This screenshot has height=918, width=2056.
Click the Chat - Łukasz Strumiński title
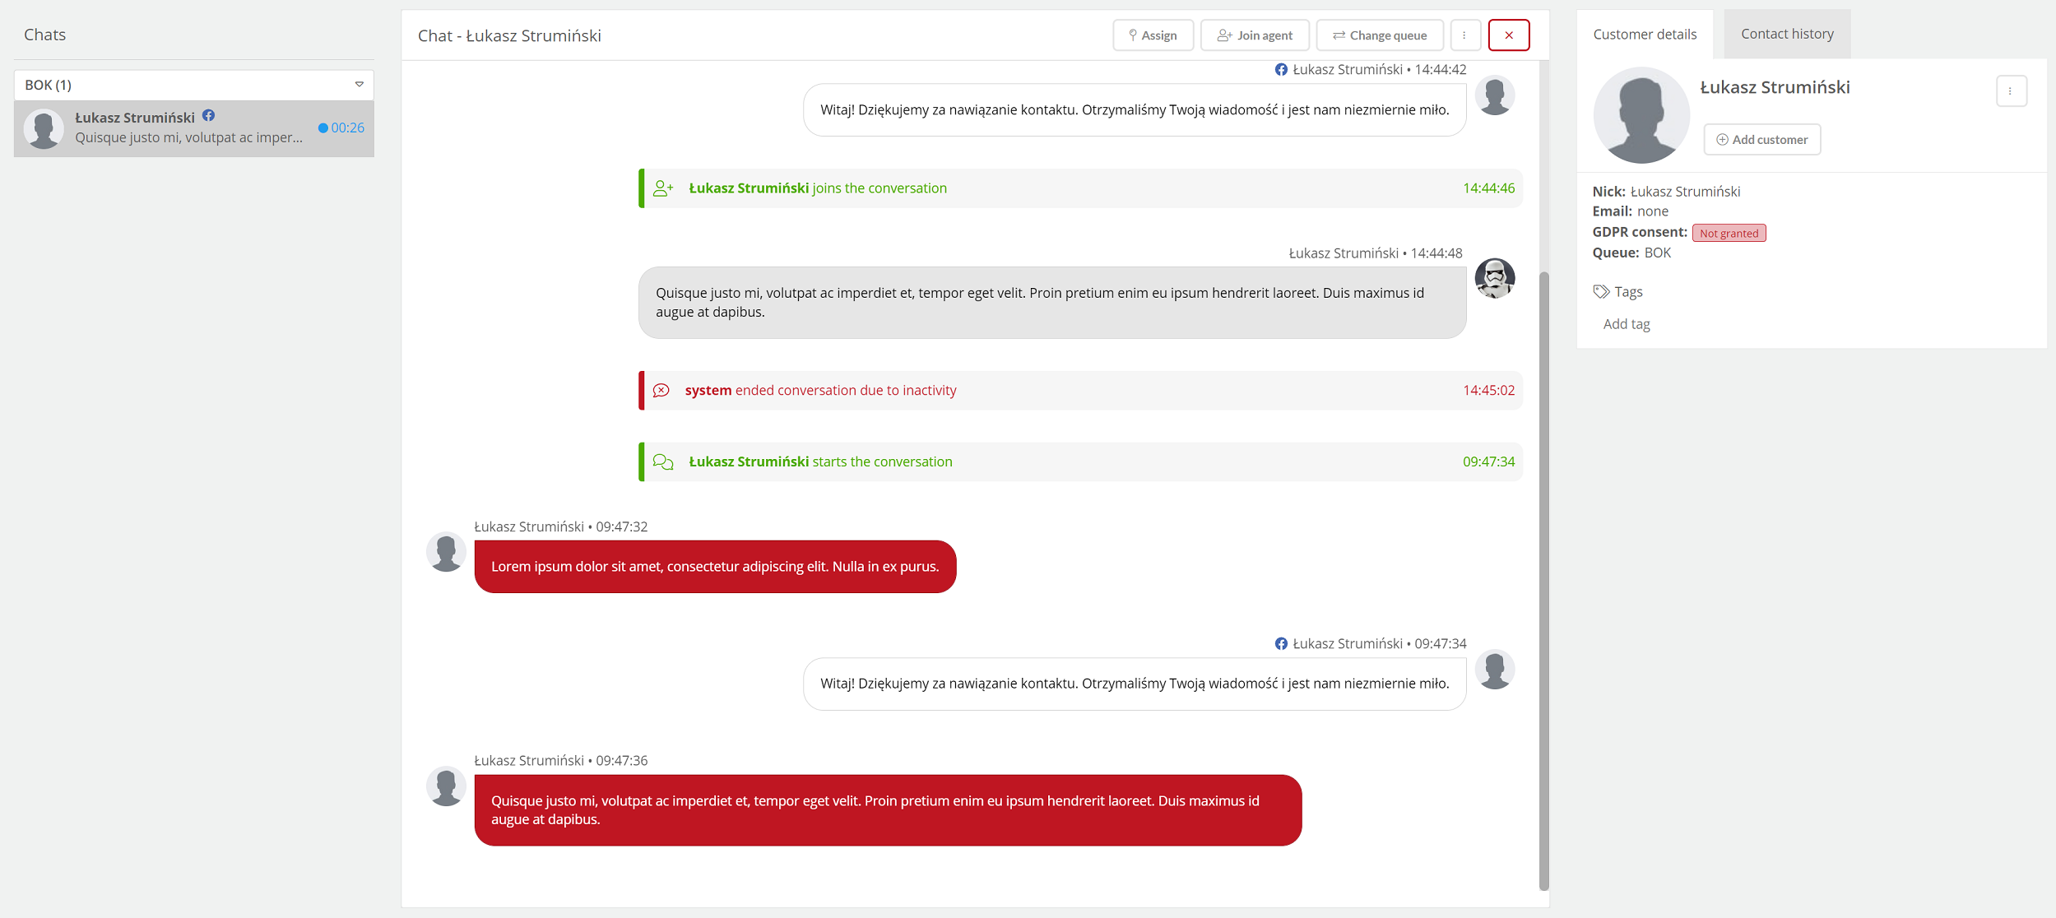click(509, 36)
